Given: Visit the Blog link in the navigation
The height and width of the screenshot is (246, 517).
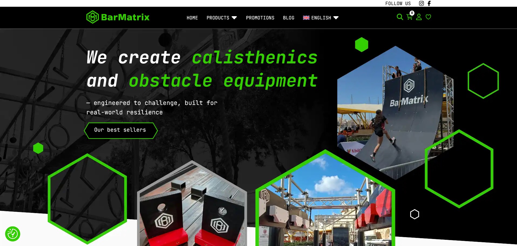Looking at the screenshot, I should click(x=288, y=18).
